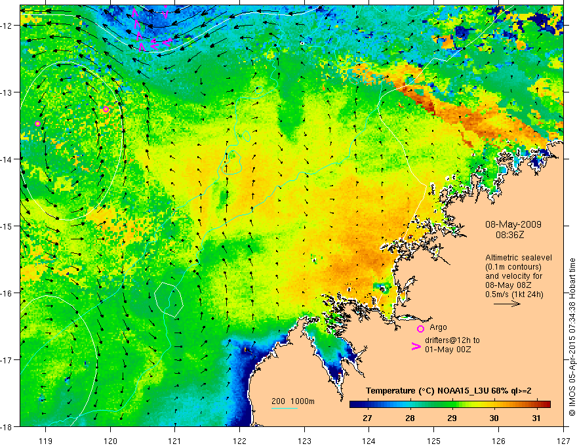
Task: Click the 'Altimetric sealevel' legend text
Action: pyautogui.click(x=519, y=258)
